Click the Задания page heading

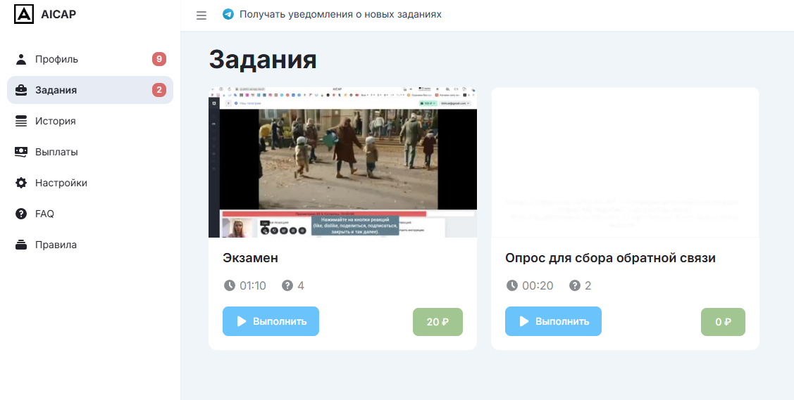[x=263, y=59]
